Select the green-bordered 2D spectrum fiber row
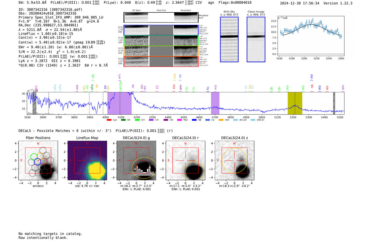 click(x=161, y=41)
